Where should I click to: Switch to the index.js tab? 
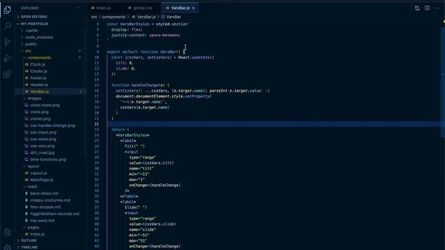pos(104,8)
